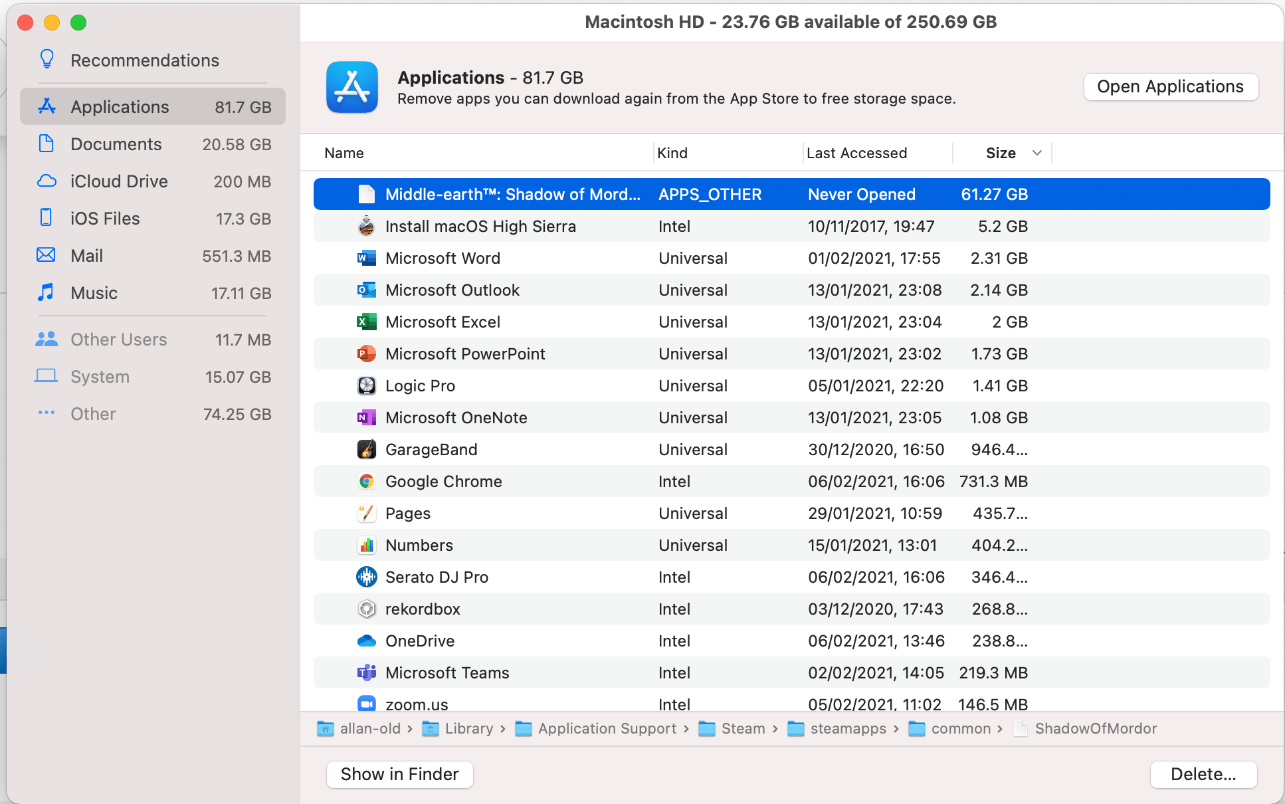Click the Show in Finder button
The width and height of the screenshot is (1285, 804).
[399, 774]
